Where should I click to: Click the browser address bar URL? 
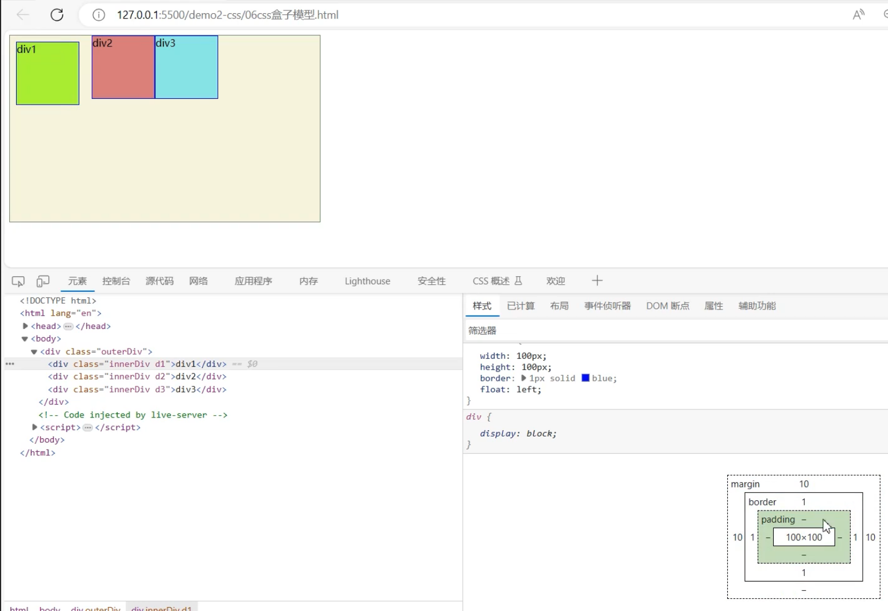pyautogui.click(x=228, y=15)
